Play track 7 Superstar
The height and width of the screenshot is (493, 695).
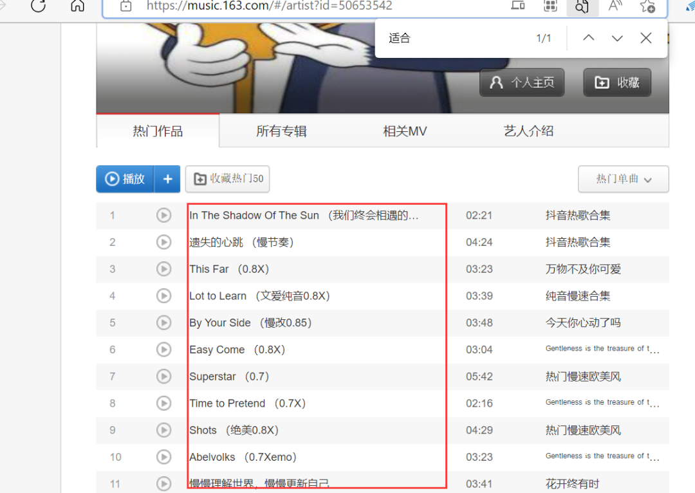pos(163,377)
